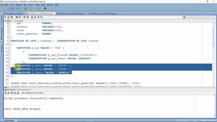Viewport: 217px width, 122px height.
Task: Select the Worksheet sub-tab
Action: 7,21
